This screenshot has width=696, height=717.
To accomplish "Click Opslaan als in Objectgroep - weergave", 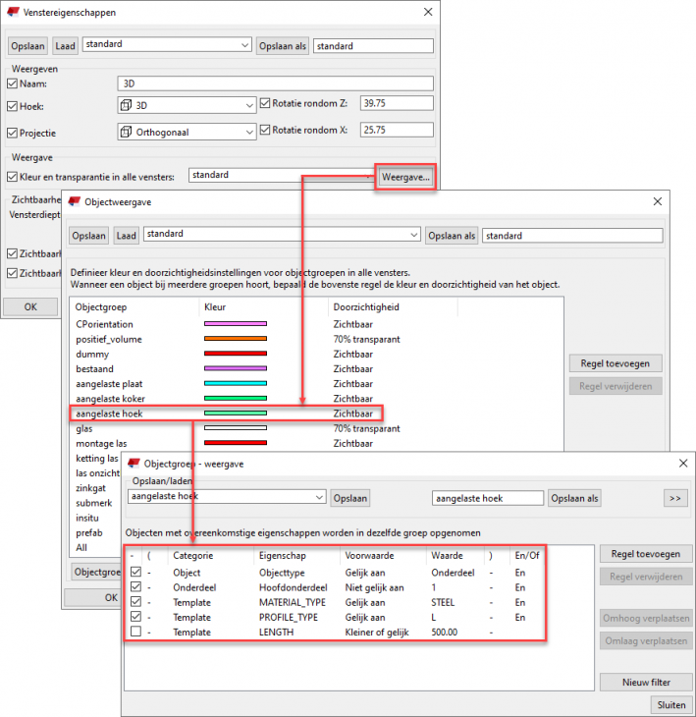I will tap(574, 498).
